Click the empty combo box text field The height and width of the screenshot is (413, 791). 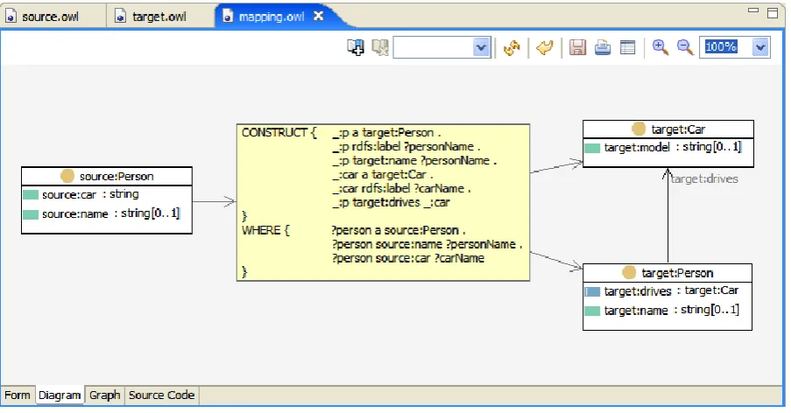click(434, 48)
